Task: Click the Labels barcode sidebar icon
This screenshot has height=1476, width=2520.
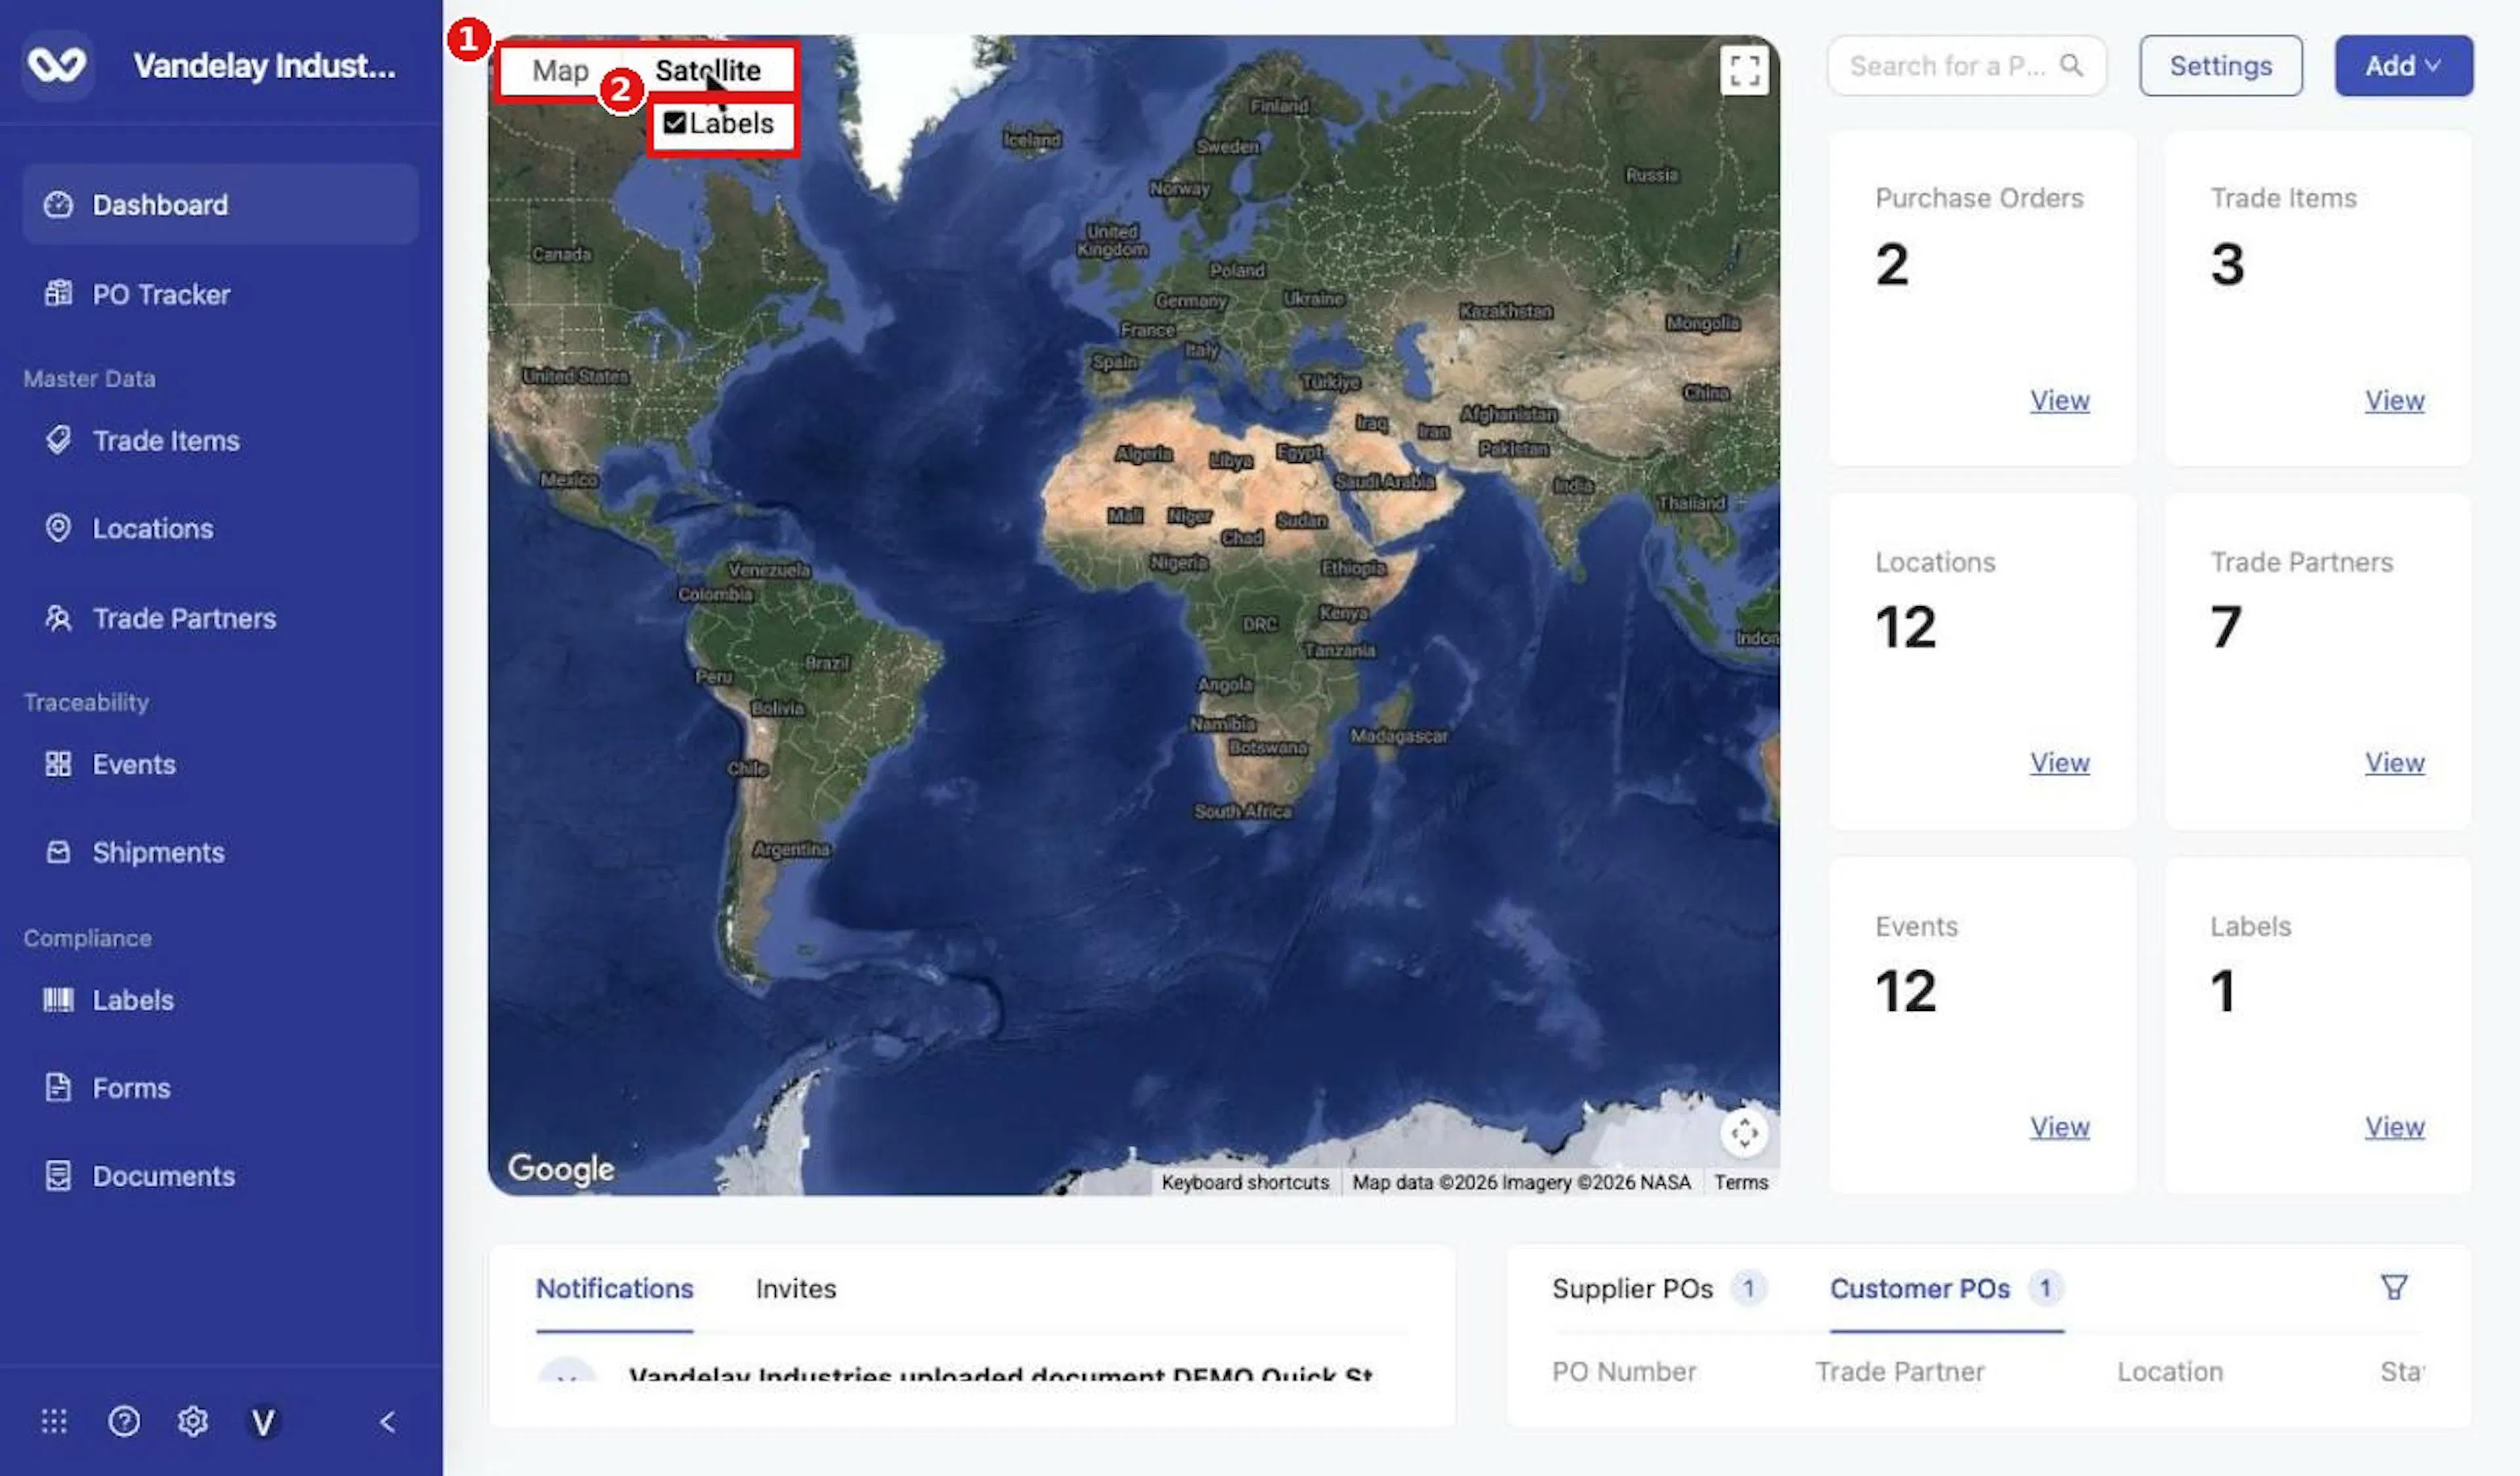Action: (58, 1000)
